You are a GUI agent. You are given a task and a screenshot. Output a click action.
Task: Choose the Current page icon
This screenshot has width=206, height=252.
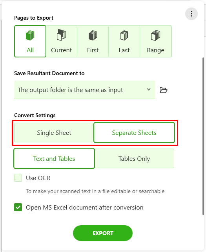[62, 35]
